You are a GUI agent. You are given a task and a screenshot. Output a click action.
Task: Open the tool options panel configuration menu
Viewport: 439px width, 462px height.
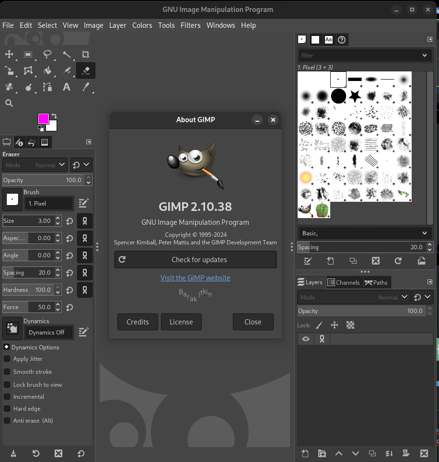click(x=88, y=142)
